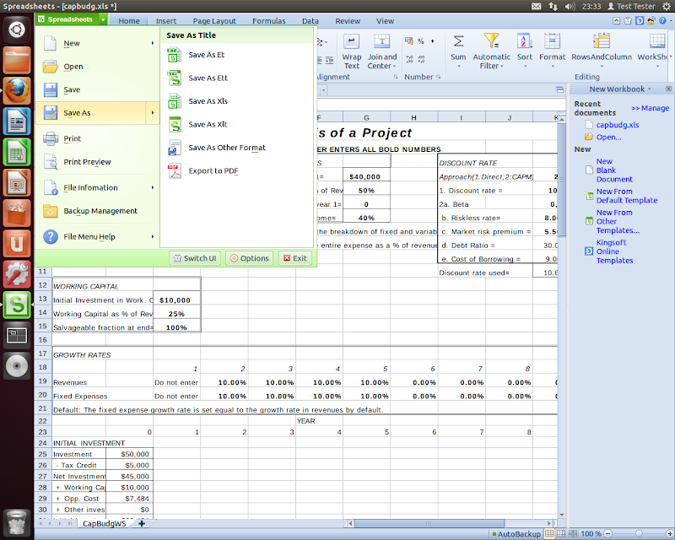Open Kingsoft Online Templates link
The height and width of the screenshot is (540, 675).
(x=614, y=251)
